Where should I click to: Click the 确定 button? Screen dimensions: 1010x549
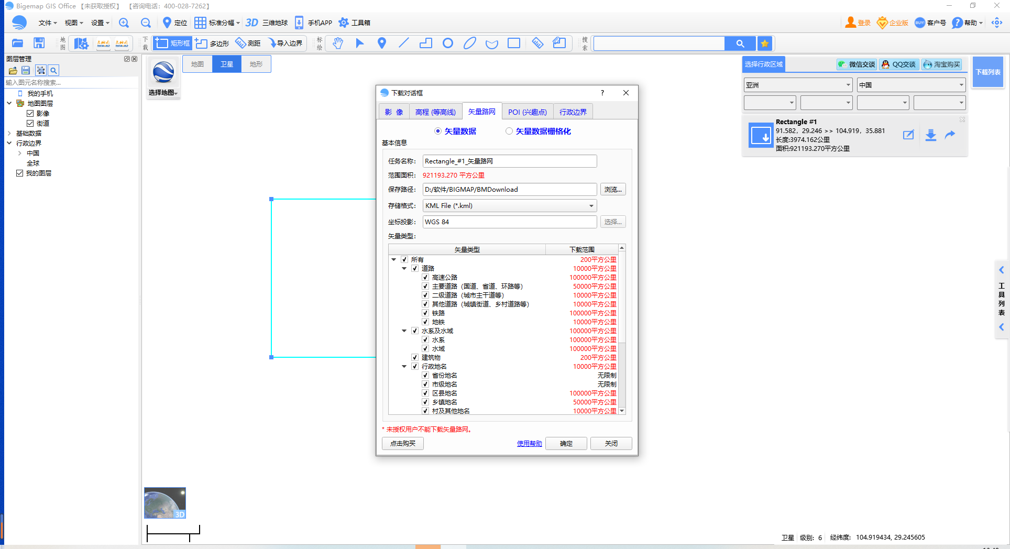(x=566, y=443)
